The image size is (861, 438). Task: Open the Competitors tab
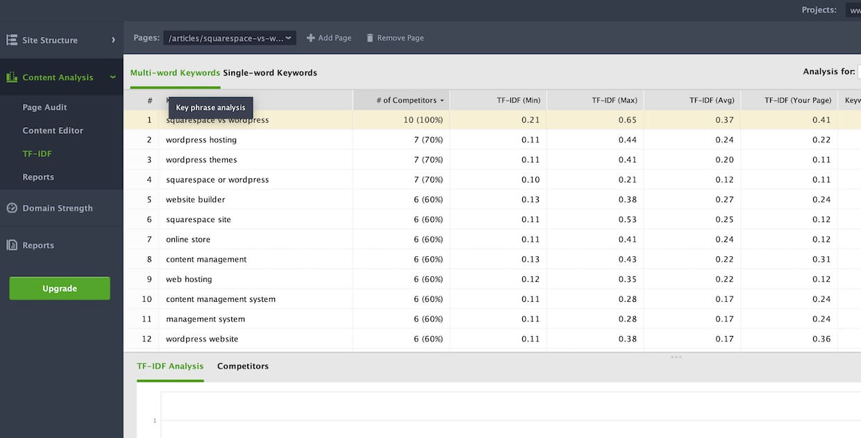tap(243, 366)
